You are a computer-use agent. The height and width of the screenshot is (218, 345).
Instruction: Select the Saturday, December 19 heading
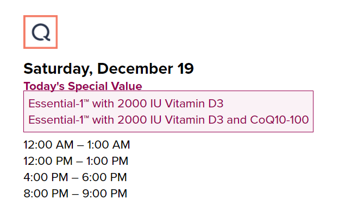click(109, 69)
